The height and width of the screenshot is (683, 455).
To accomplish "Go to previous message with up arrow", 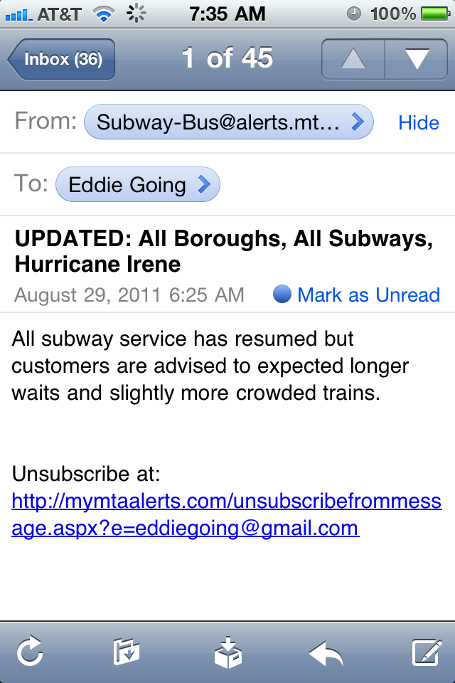I will [x=353, y=59].
